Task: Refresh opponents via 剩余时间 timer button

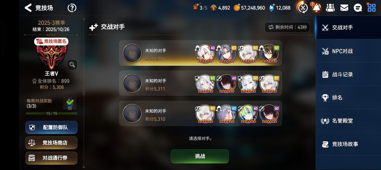Action: pos(287,27)
